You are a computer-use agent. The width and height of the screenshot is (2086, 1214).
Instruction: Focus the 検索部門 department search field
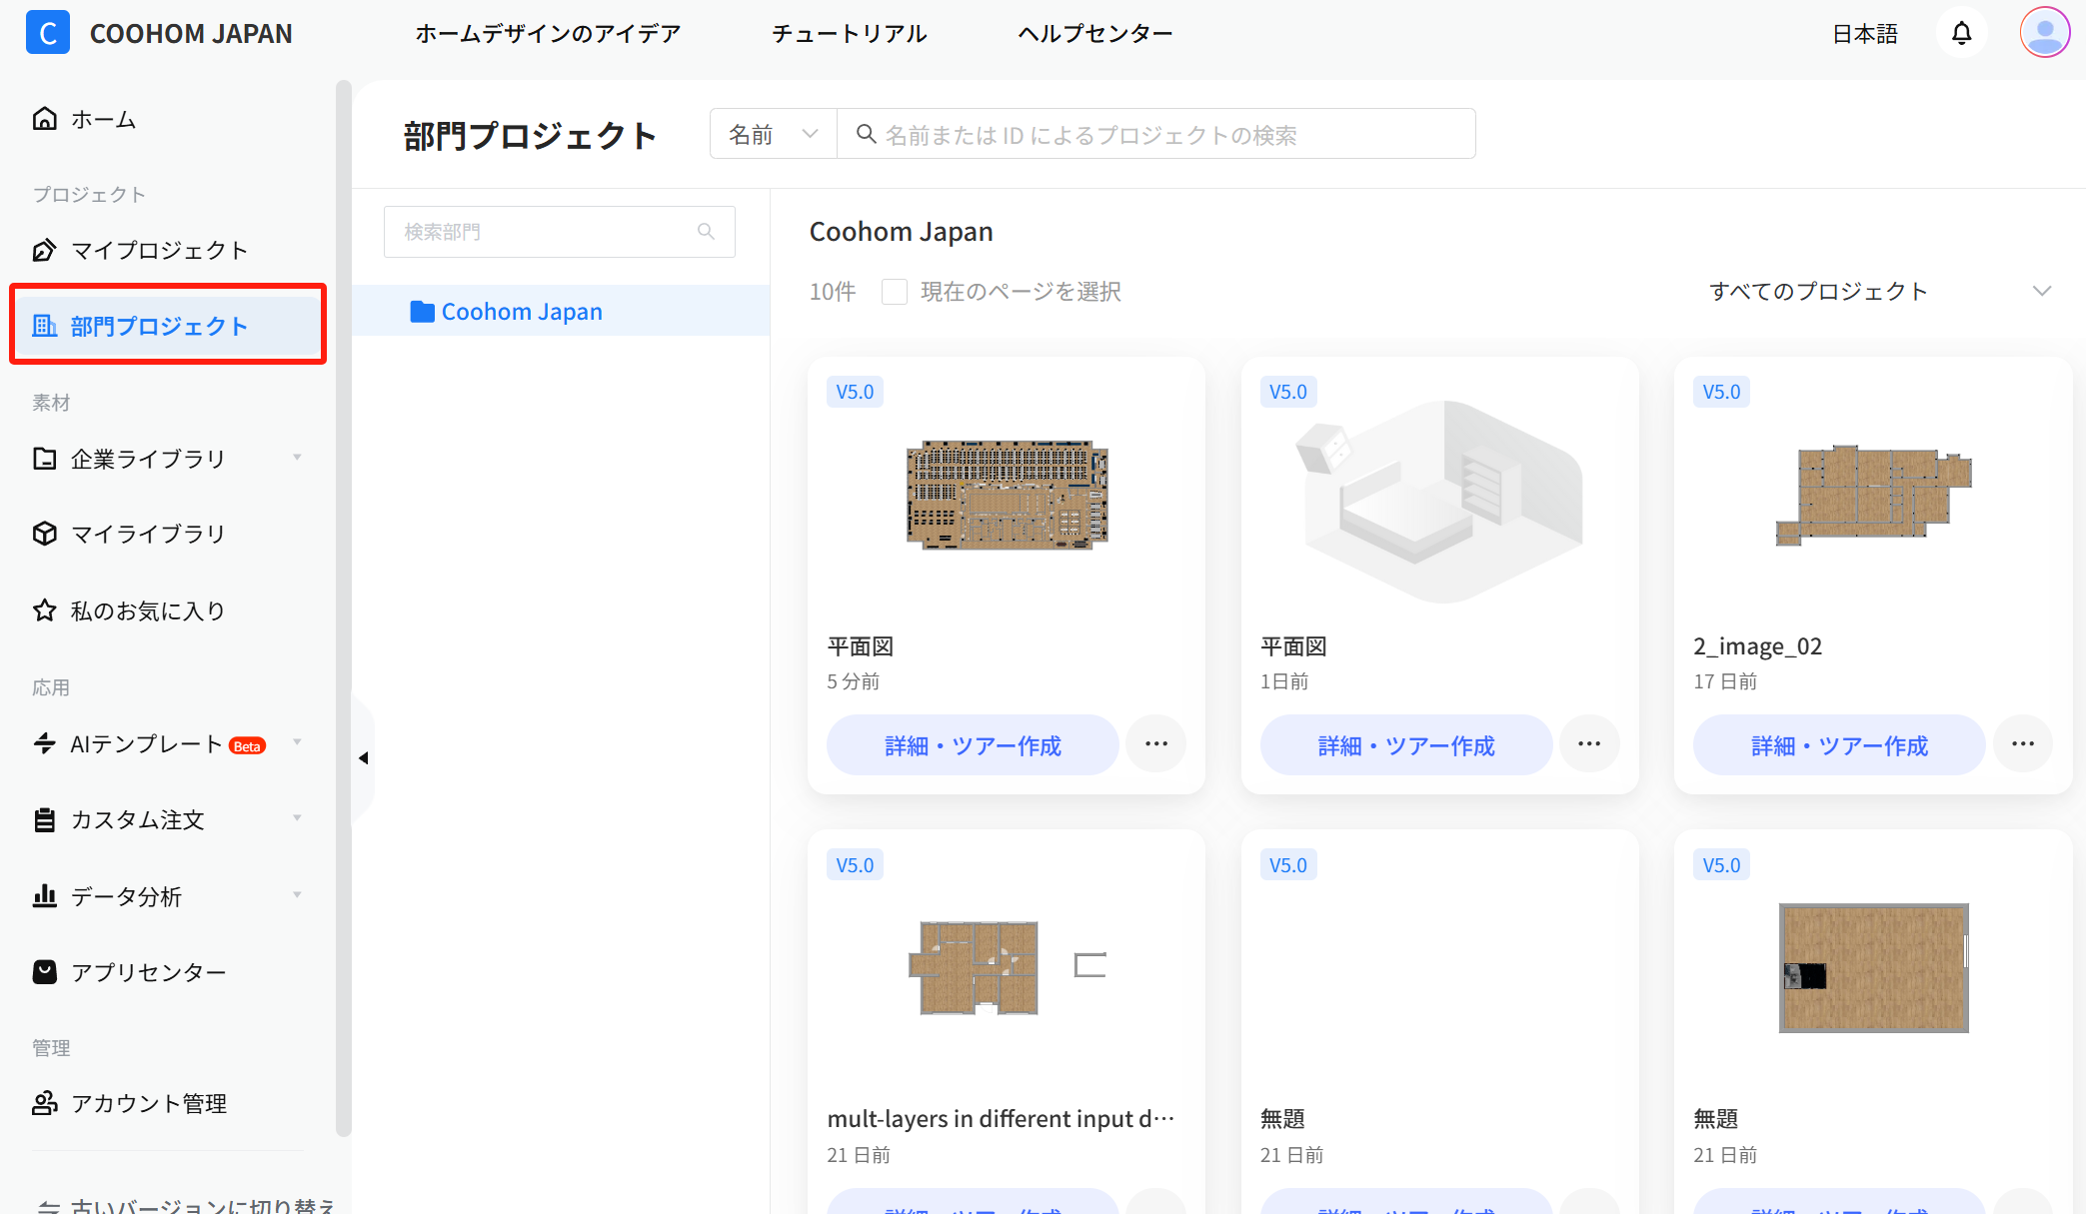tap(560, 232)
